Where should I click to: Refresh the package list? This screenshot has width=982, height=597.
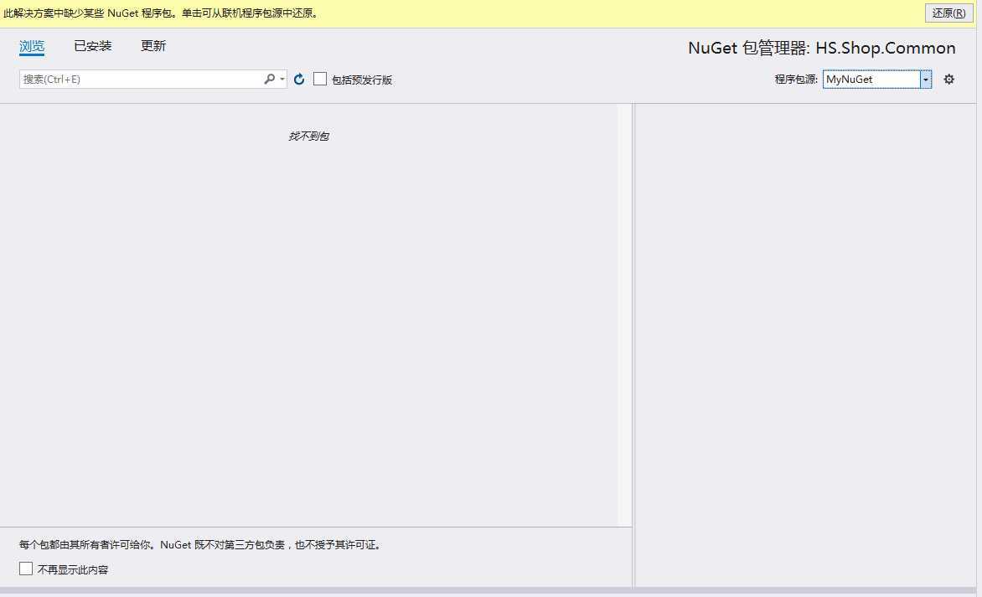click(x=299, y=79)
